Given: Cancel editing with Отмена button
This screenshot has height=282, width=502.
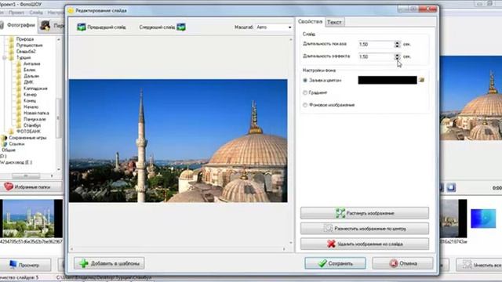Looking at the screenshot, I should click(402, 263).
